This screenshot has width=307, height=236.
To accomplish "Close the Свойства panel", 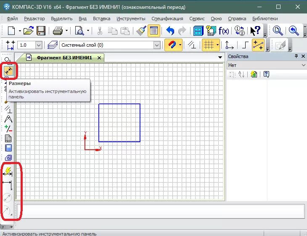I will click(303, 56).
